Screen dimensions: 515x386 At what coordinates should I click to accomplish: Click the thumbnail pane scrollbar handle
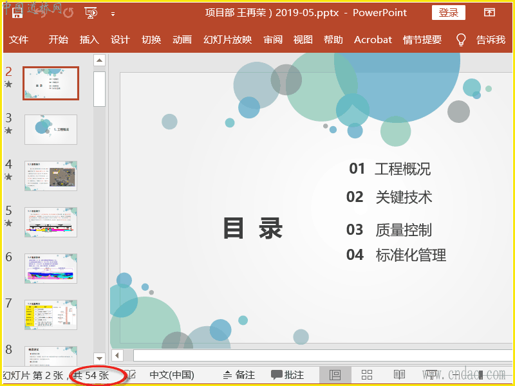tap(99, 89)
